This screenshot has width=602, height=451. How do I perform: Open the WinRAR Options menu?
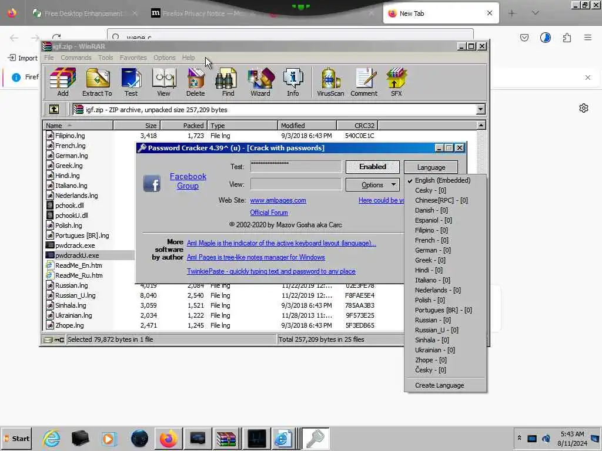coord(165,58)
